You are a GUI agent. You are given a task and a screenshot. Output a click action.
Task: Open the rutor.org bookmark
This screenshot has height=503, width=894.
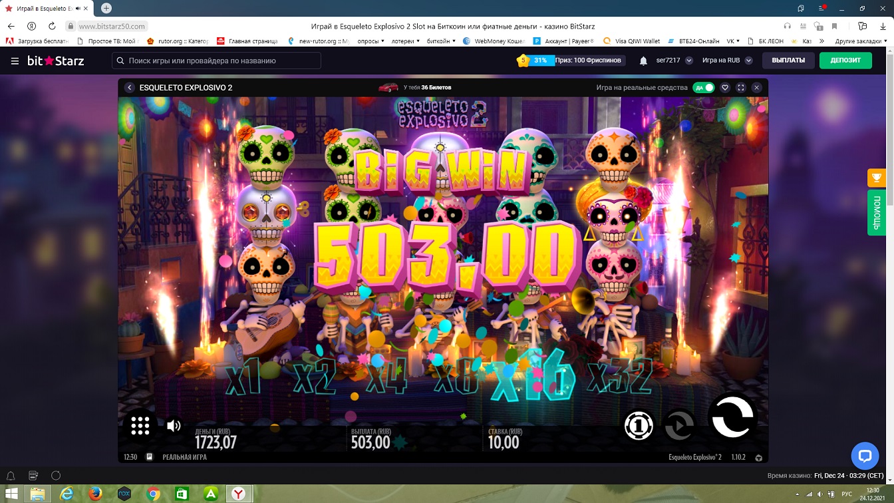tap(177, 41)
